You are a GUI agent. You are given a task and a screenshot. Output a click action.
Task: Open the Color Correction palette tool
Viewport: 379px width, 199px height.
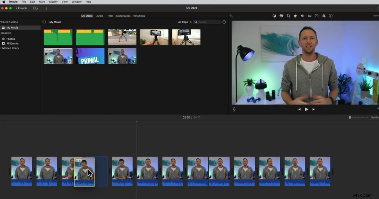coord(281,15)
